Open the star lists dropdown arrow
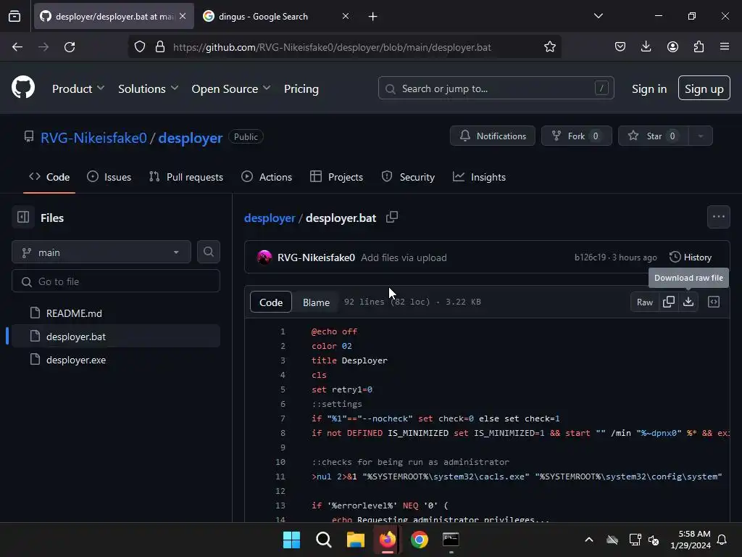The width and height of the screenshot is (742, 557). (701, 136)
